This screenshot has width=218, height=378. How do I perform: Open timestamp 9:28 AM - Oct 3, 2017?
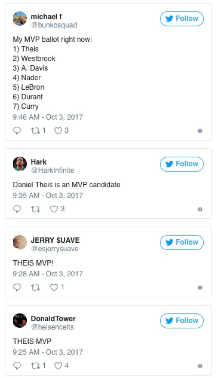(x=48, y=274)
